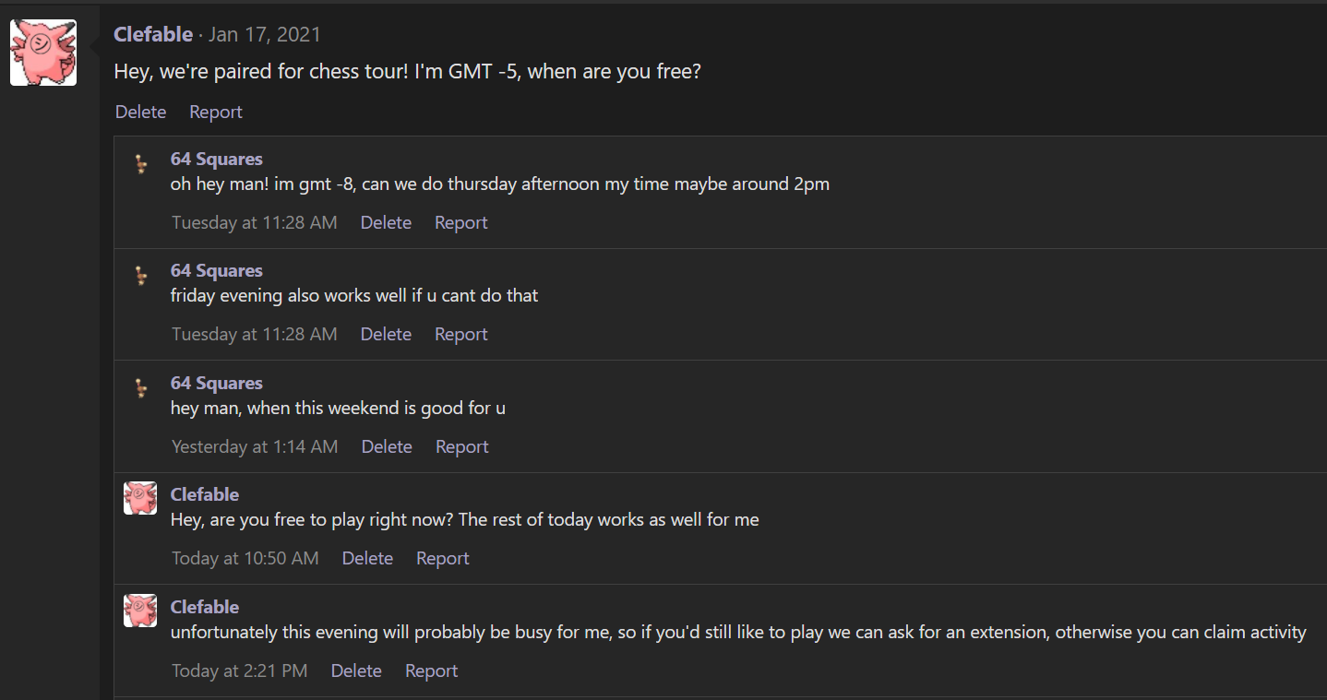The height and width of the screenshot is (700, 1327).
Task: Delete the main chess tour post
Action: coord(140,112)
